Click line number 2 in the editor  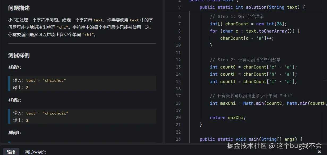(180, 7)
